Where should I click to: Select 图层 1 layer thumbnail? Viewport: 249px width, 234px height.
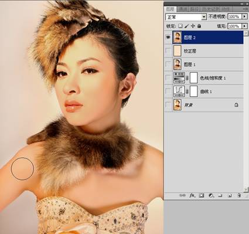(178, 65)
